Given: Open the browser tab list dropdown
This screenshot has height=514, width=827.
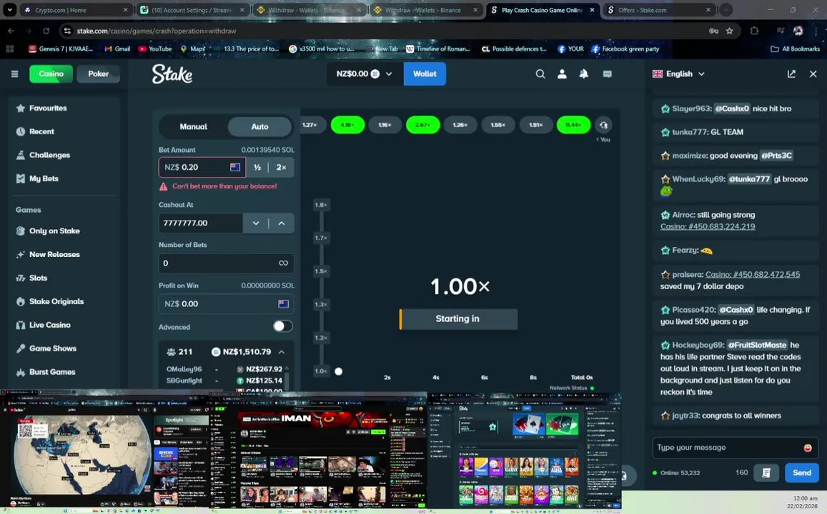Looking at the screenshot, I should pos(9,9).
